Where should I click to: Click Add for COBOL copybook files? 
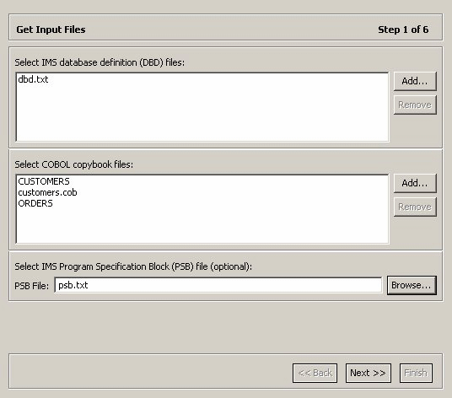[x=415, y=183]
